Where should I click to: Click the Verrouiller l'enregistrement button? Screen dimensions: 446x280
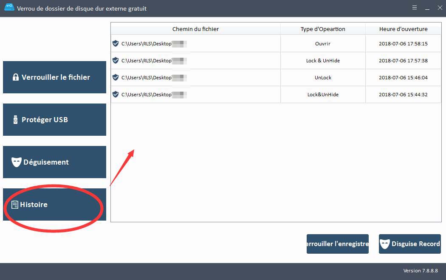[338, 244]
